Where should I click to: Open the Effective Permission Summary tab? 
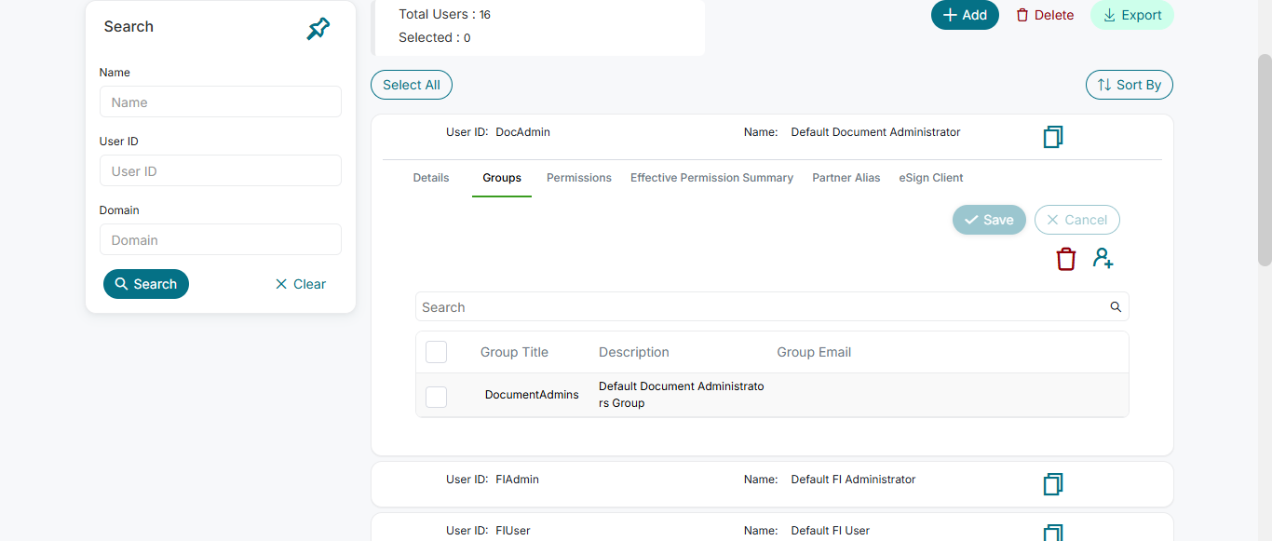pyautogui.click(x=711, y=178)
